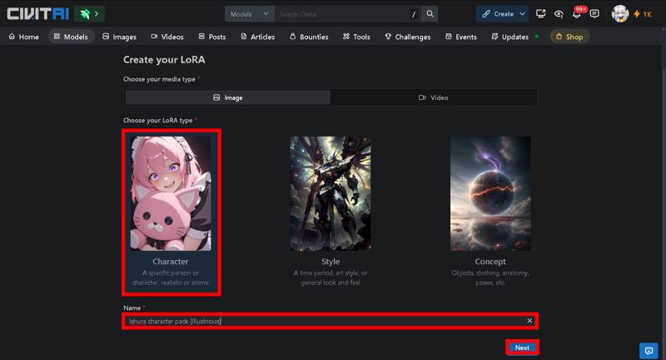This screenshot has height=360, width=666.
Task: Click the Next button
Action: click(x=522, y=347)
